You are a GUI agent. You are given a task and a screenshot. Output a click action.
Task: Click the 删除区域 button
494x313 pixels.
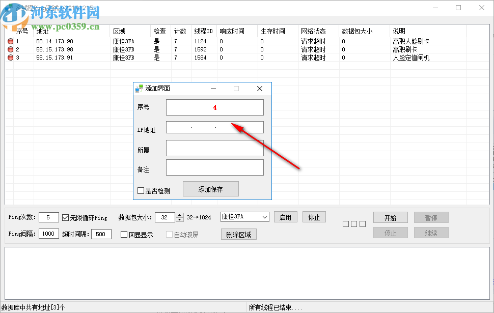pyautogui.click(x=238, y=234)
